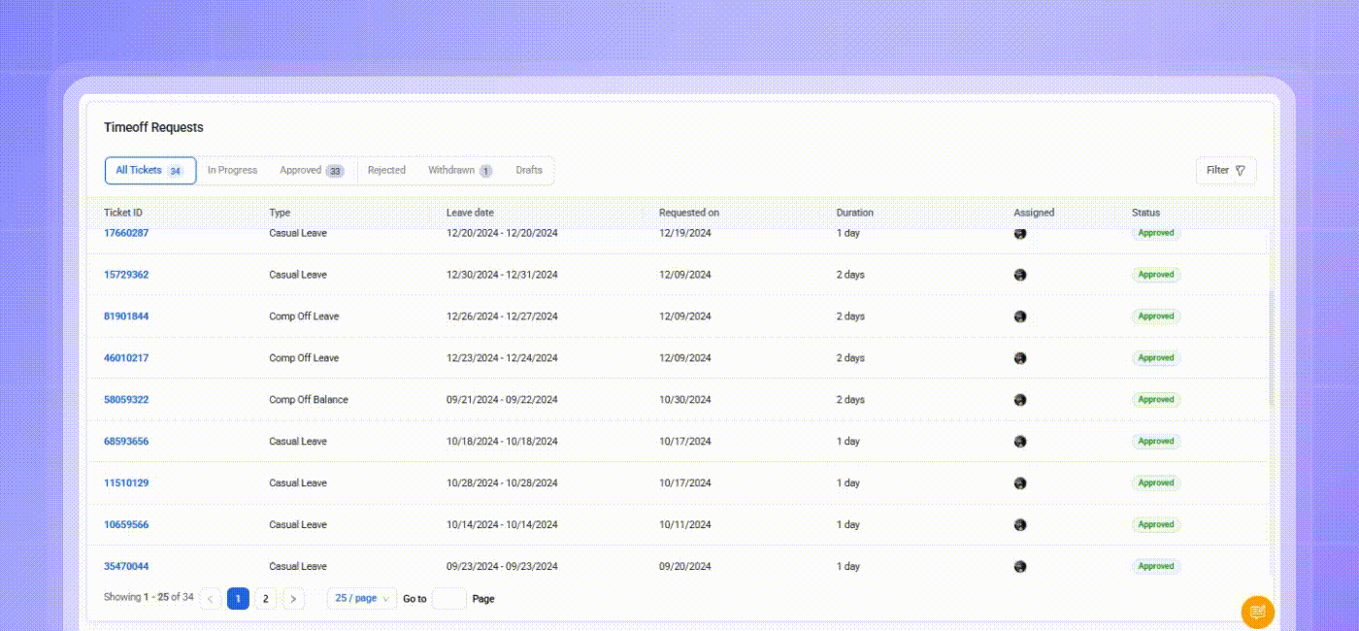Click assignee avatar for ticket 81901844
The image size is (1359, 631).
coord(1020,316)
